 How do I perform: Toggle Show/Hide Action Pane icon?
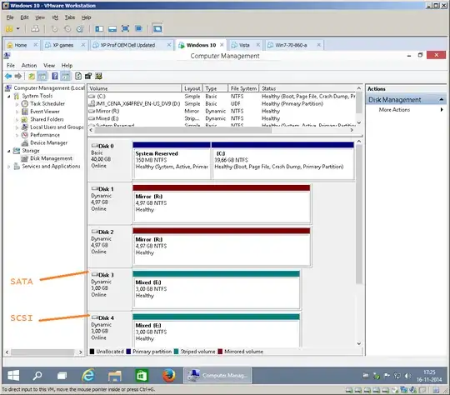pos(66,77)
